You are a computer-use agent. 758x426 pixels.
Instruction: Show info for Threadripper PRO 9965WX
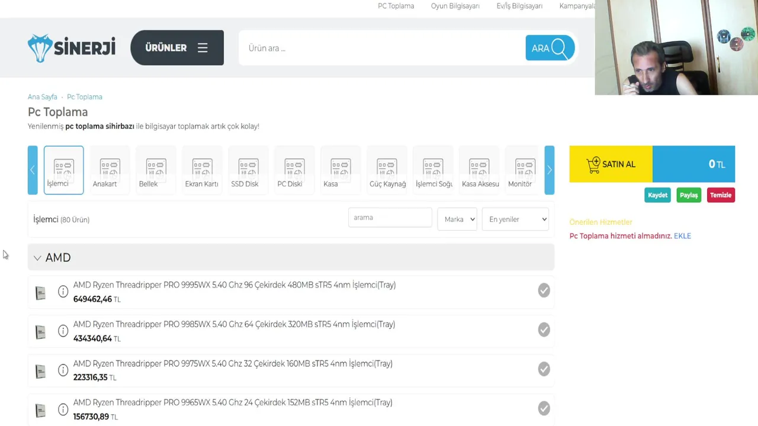[63, 409]
